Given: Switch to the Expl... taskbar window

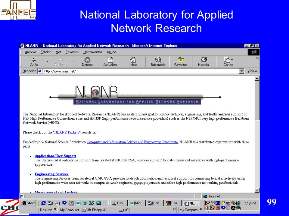Looking at the screenshot, I should (x=119, y=203).
